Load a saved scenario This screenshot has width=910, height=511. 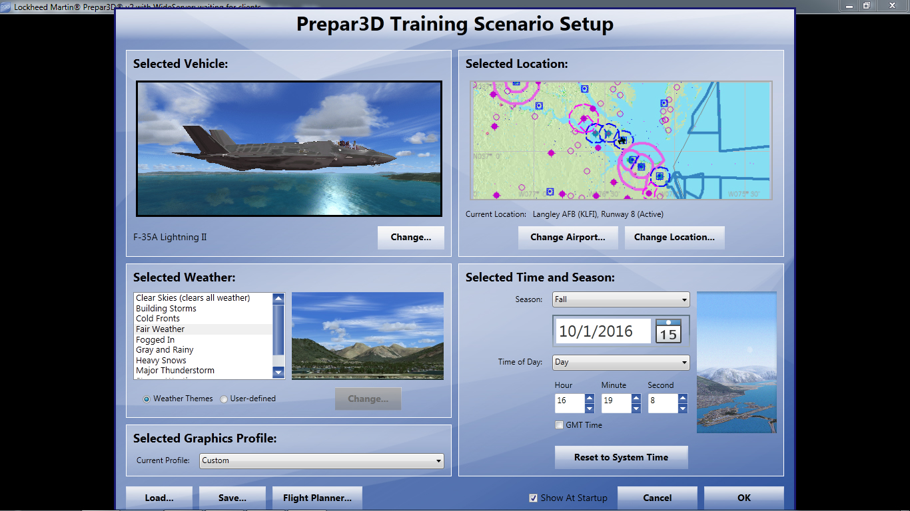pos(159,498)
